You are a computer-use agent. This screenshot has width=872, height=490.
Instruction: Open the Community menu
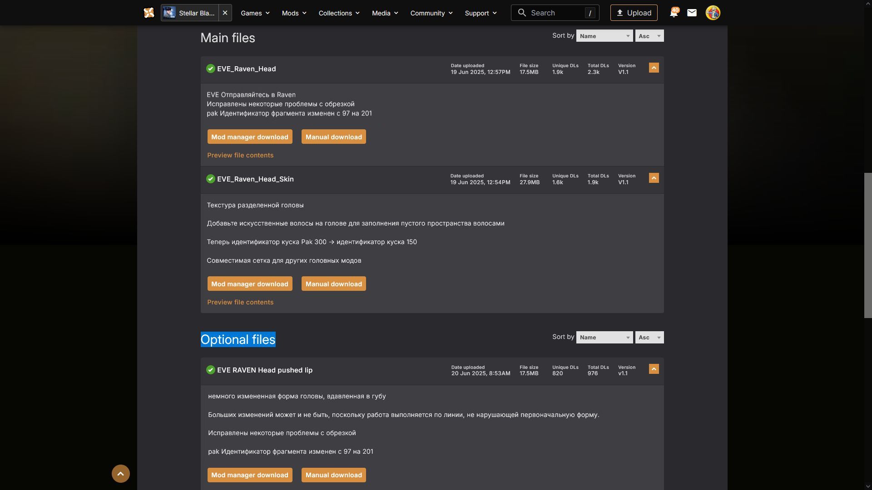(x=431, y=13)
